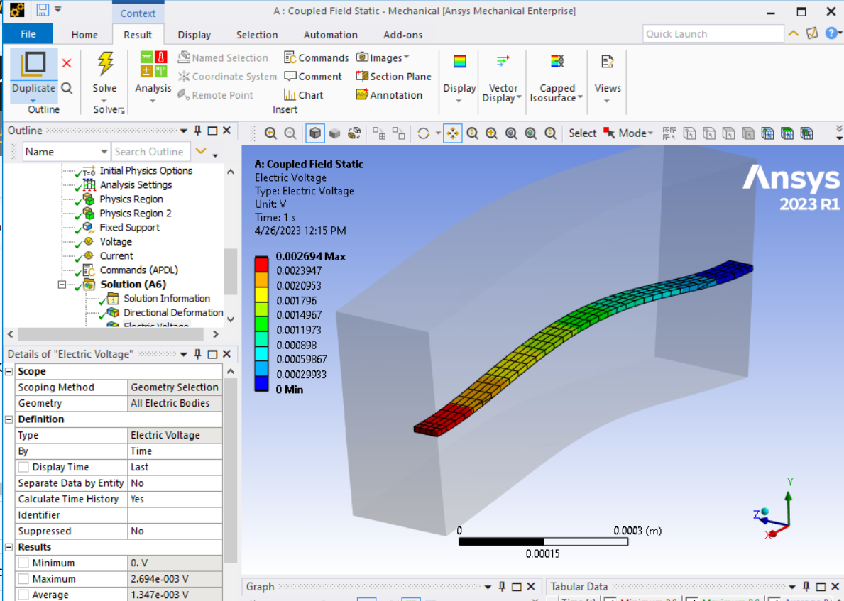Toggle the Average result checkbox

coord(23,595)
